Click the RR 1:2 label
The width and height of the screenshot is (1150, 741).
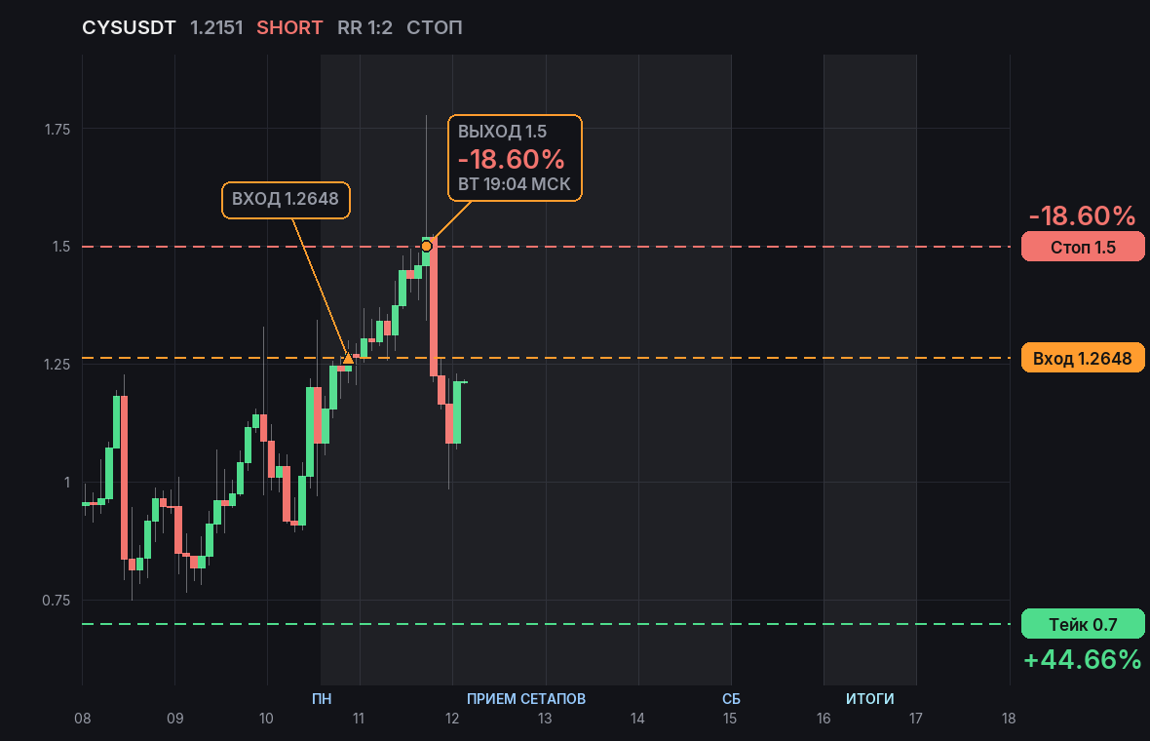click(364, 28)
